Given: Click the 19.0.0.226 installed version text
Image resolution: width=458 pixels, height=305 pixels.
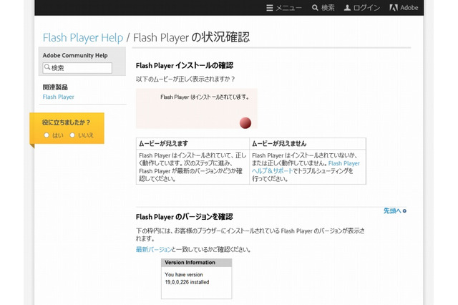Looking at the screenshot, I should [187, 282].
